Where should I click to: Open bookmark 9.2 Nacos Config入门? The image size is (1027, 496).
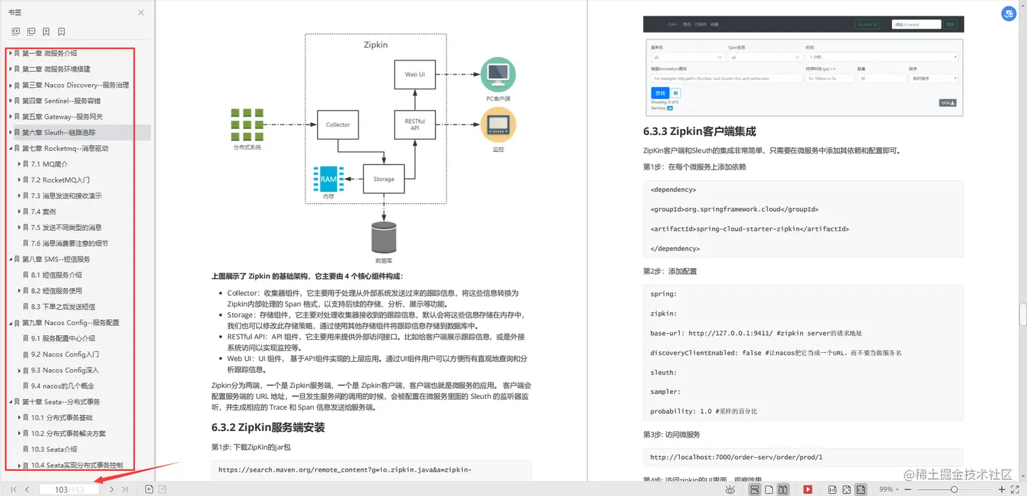pos(65,354)
